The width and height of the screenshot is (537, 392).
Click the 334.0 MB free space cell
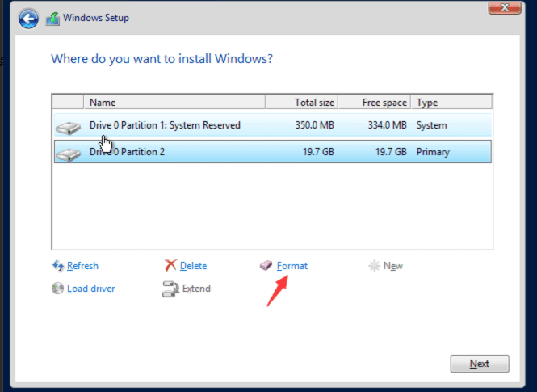[x=388, y=125]
